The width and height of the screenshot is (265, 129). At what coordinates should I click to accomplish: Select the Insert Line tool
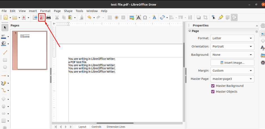coord(5,52)
